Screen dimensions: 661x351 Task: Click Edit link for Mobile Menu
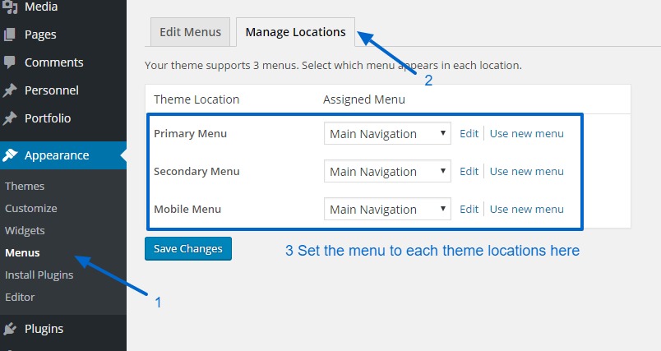point(469,210)
